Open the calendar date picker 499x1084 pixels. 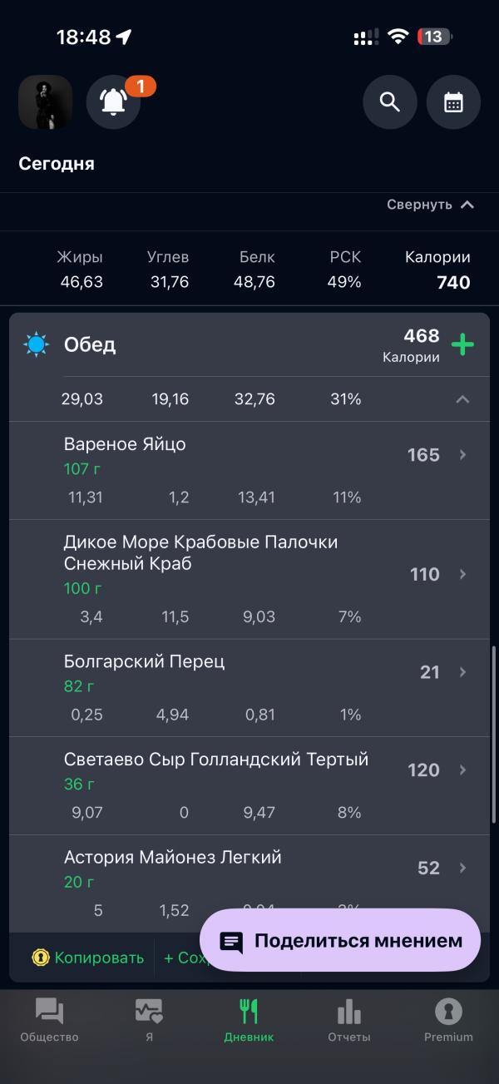click(453, 102)
